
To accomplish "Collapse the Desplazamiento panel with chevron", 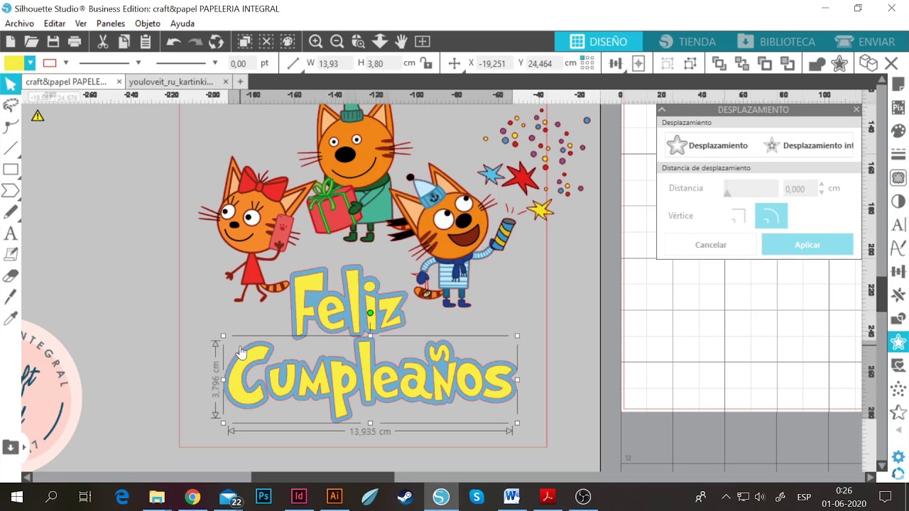I will [662, 110].
